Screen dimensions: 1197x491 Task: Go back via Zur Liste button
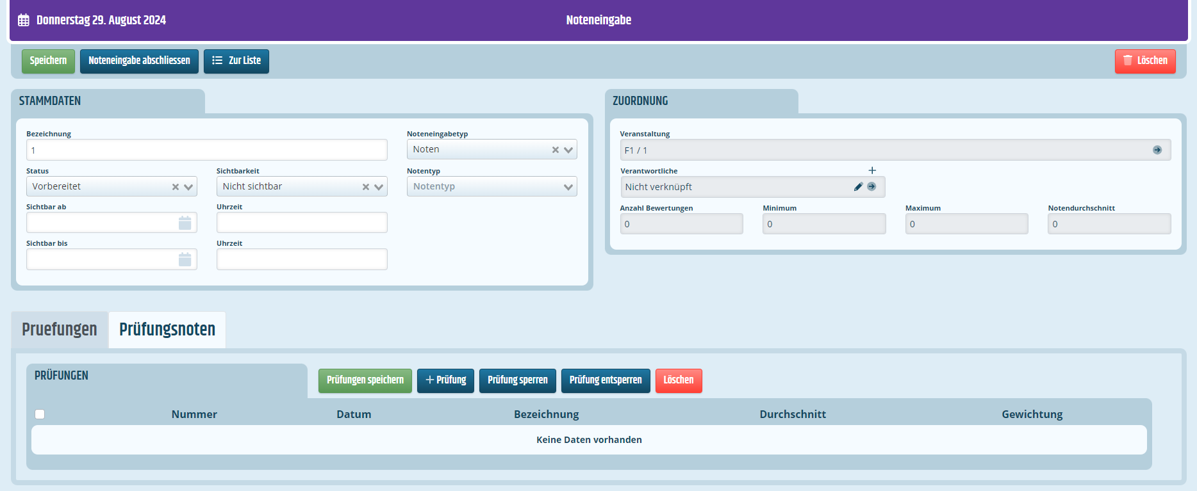tap(236, 61)
